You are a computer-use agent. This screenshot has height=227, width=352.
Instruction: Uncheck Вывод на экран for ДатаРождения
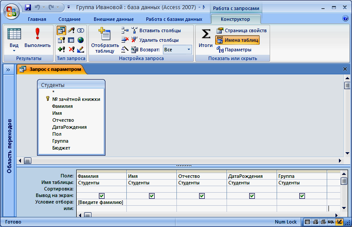[x=252, y=196]
